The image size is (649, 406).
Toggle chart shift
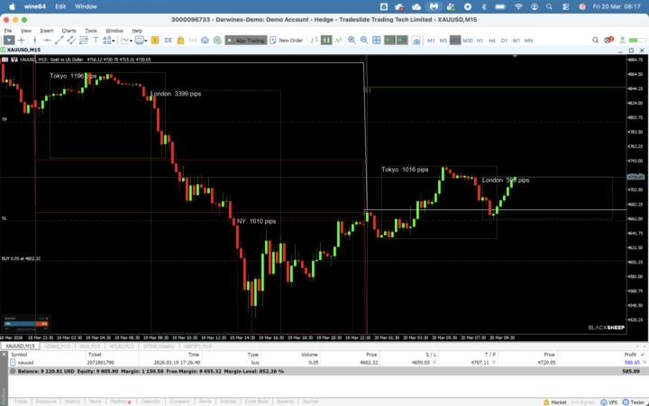pyautogui.click(x=402, y=41)
